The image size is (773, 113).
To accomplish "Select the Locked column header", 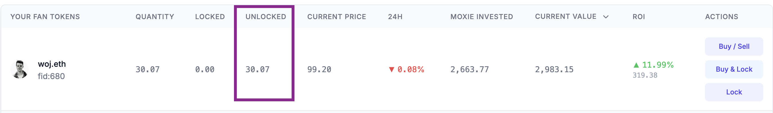I will (x=210, y=17).
